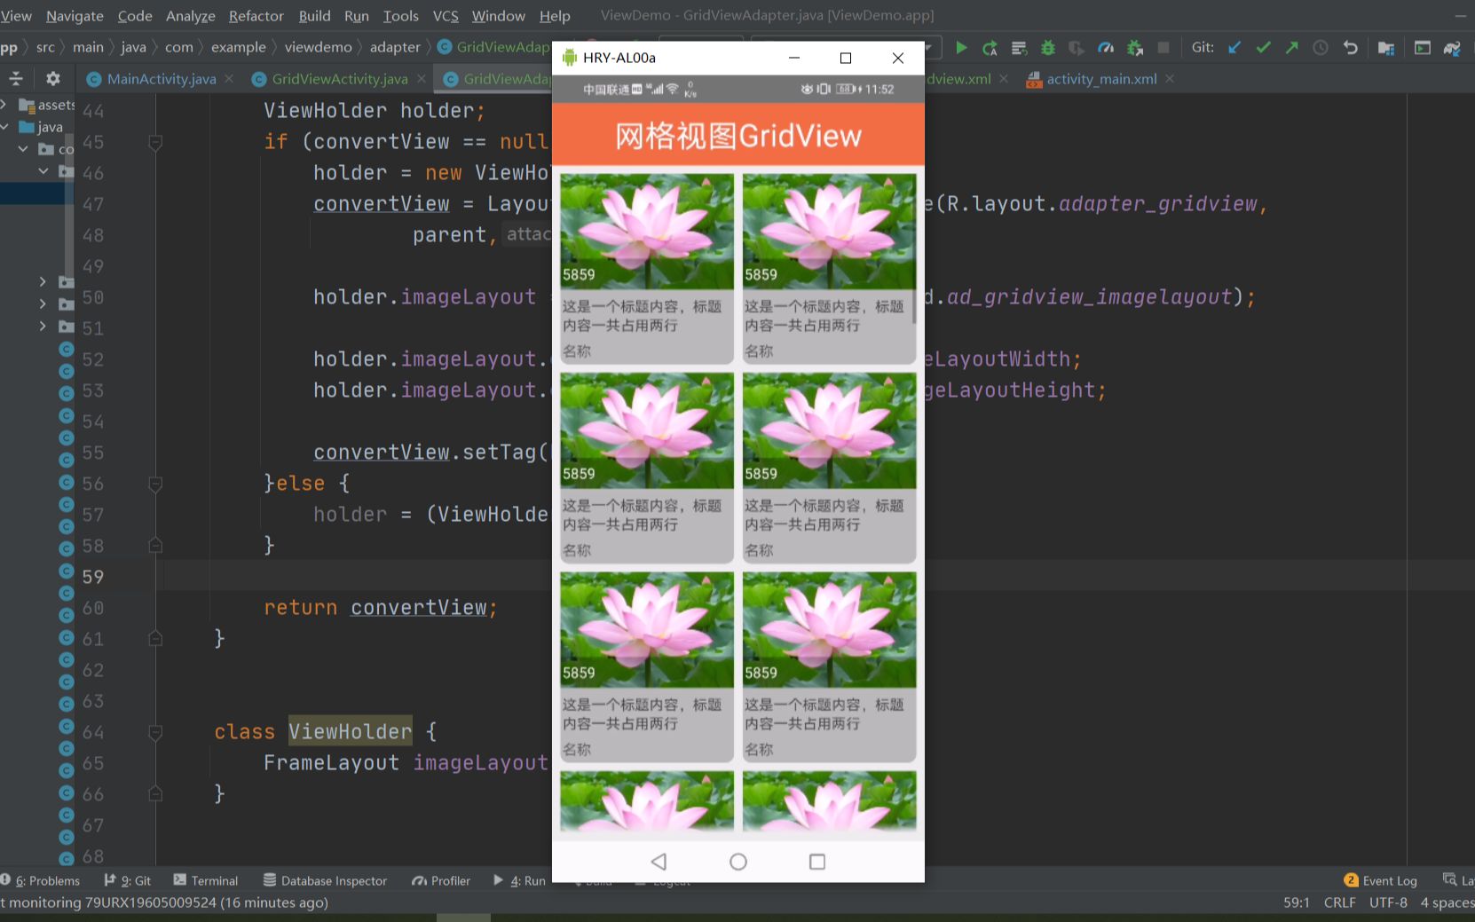Toggle the fold marker at line 58
Image resolution: width=1475 pixels, height=922 pixels.
155,546
